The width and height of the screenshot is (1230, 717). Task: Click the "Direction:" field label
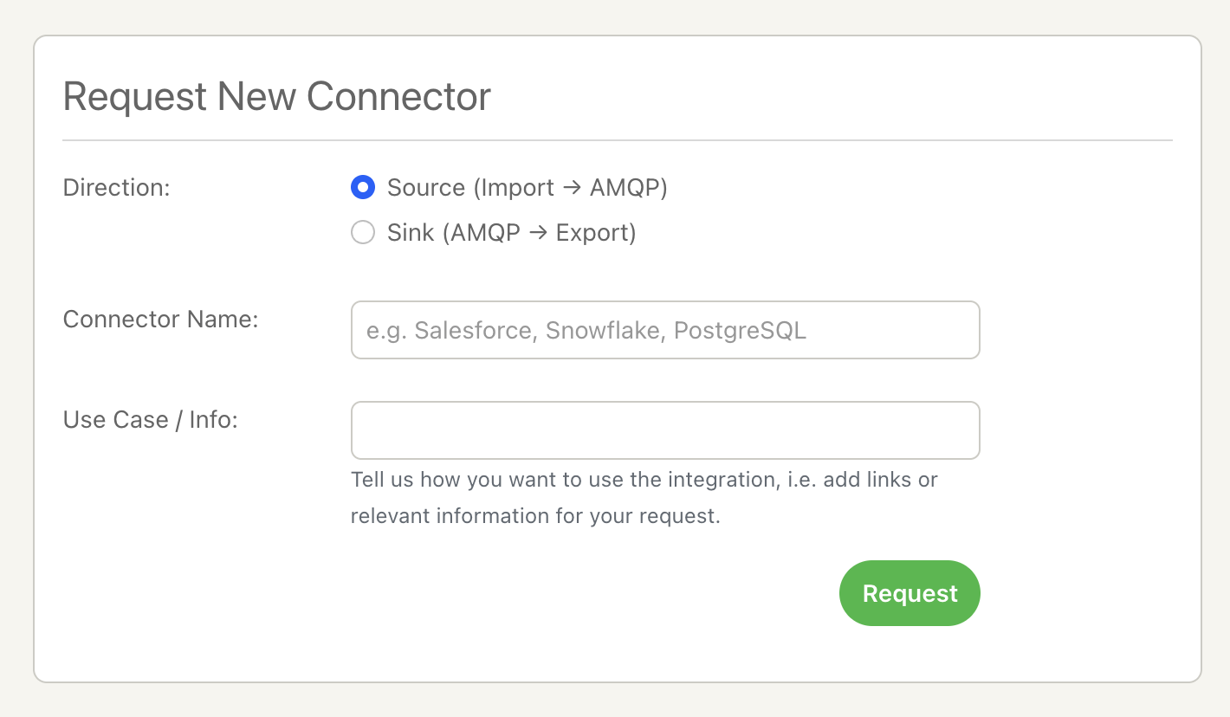pyautogui.click(x=117, y=188)
